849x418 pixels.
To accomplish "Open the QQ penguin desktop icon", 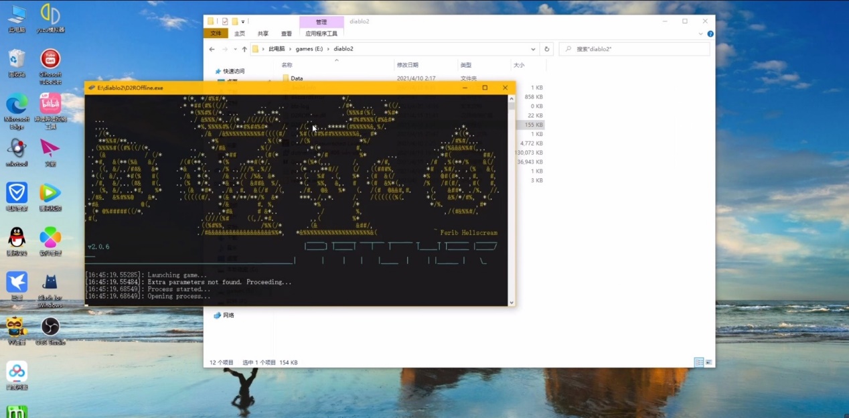I will click(17, 241).
